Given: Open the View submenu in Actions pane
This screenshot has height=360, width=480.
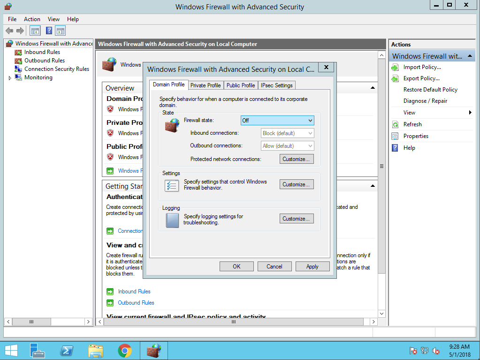Looking at the screenshot, I should click(x=410, y=112).
